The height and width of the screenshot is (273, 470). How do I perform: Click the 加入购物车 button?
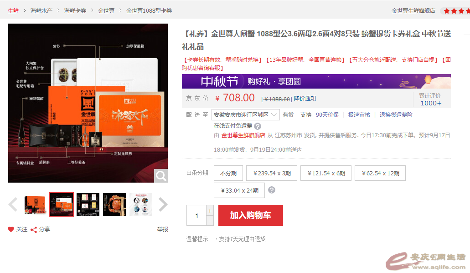point(251,215)
